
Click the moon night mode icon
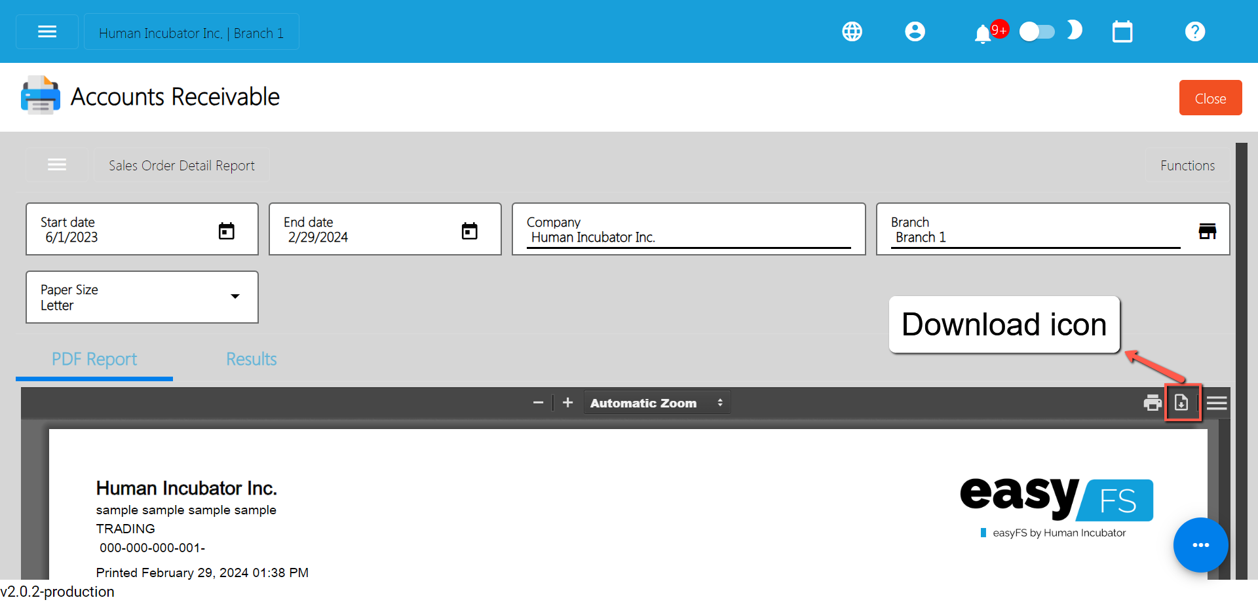tap(1075, 30)
